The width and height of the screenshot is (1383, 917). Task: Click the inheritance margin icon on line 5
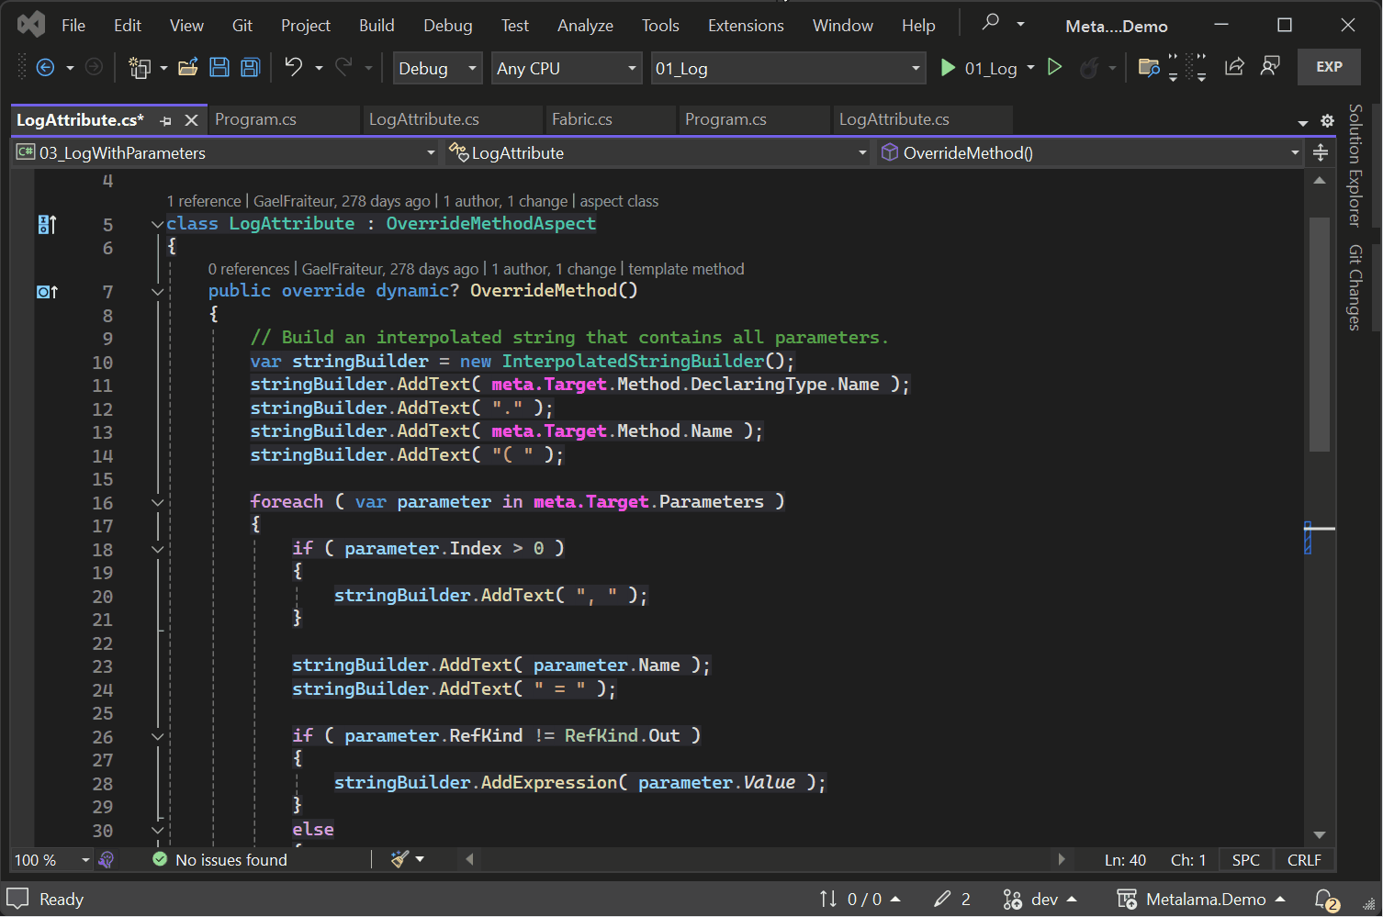[x=47, y=224]
